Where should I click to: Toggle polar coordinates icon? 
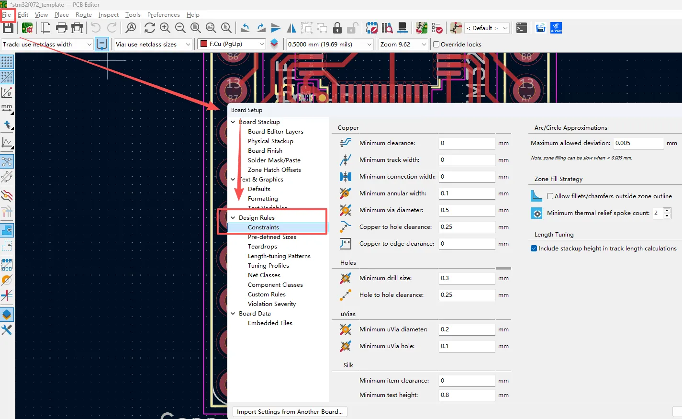[7, 92]
